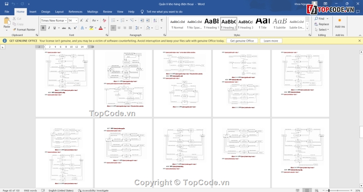363x192 pixels.
Task: Expand the Styles gallery more arrow
Action: (307, 29)
